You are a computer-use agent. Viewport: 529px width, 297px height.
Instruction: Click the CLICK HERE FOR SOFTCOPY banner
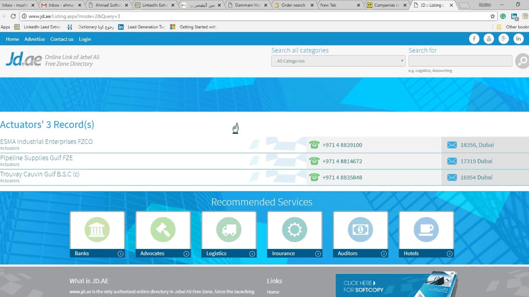[397, 285]
